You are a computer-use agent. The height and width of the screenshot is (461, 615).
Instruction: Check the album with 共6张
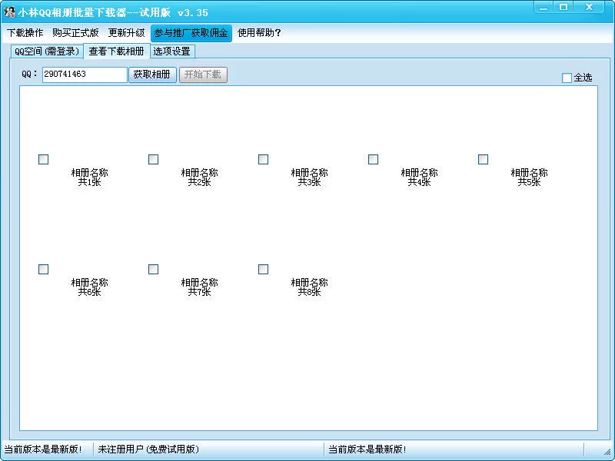[44, 270]
